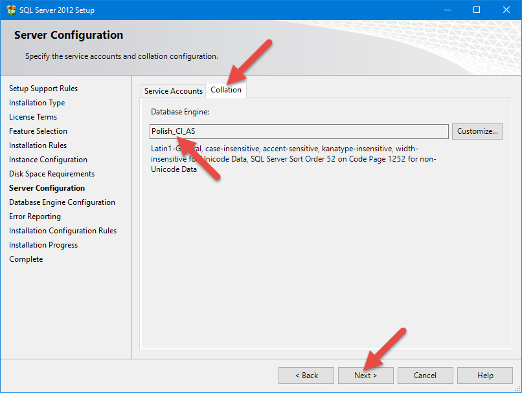Close the SQL Server 2012 Setup window
Screen dimensions: 522x393
[506, 10]
